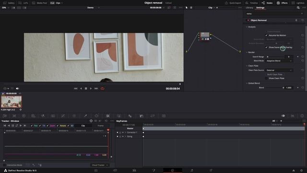The height and width of the screenshot is (173, 307).
Task: Switch to the Settings tab
Action: click(x=260, y=8)
